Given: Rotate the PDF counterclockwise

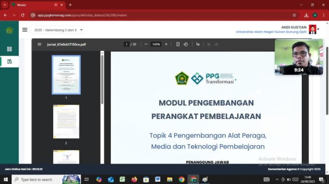Looking at the screenshot, I should coord(186,44).
